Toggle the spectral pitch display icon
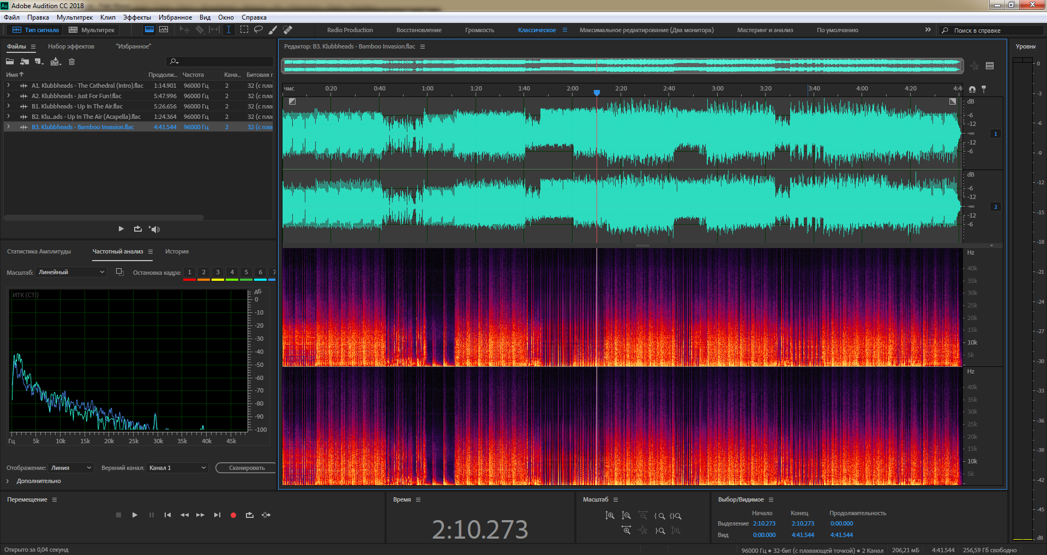This screenshot has width=1047, height=555. (x=164, y=30)
